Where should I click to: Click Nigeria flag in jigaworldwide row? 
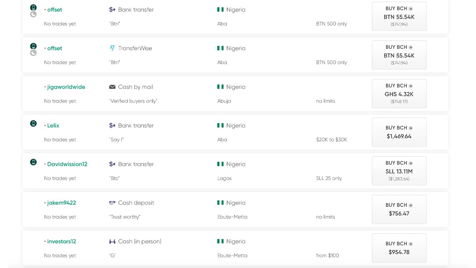220,87
